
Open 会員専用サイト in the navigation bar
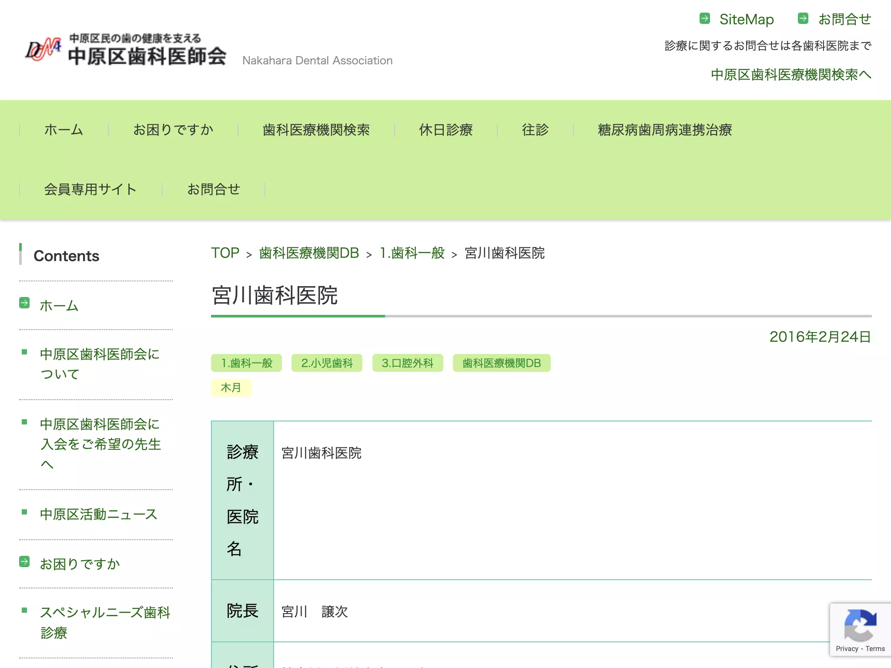pos(90,189)
